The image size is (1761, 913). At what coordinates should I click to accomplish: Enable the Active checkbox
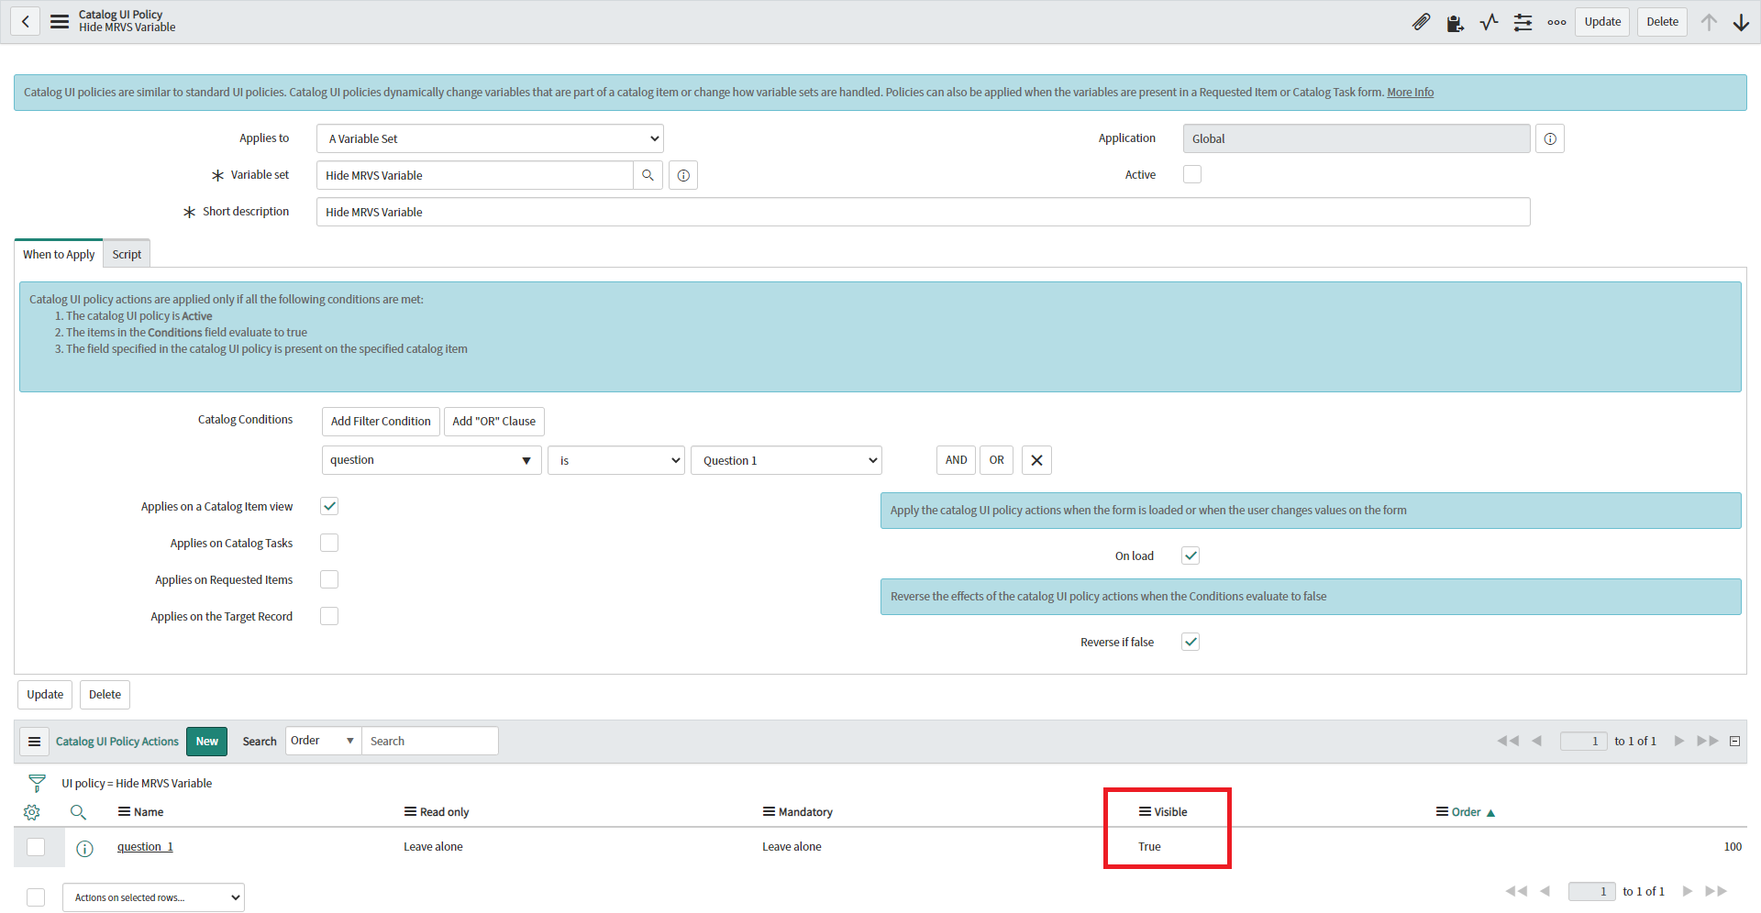[x=1191, y=173]
